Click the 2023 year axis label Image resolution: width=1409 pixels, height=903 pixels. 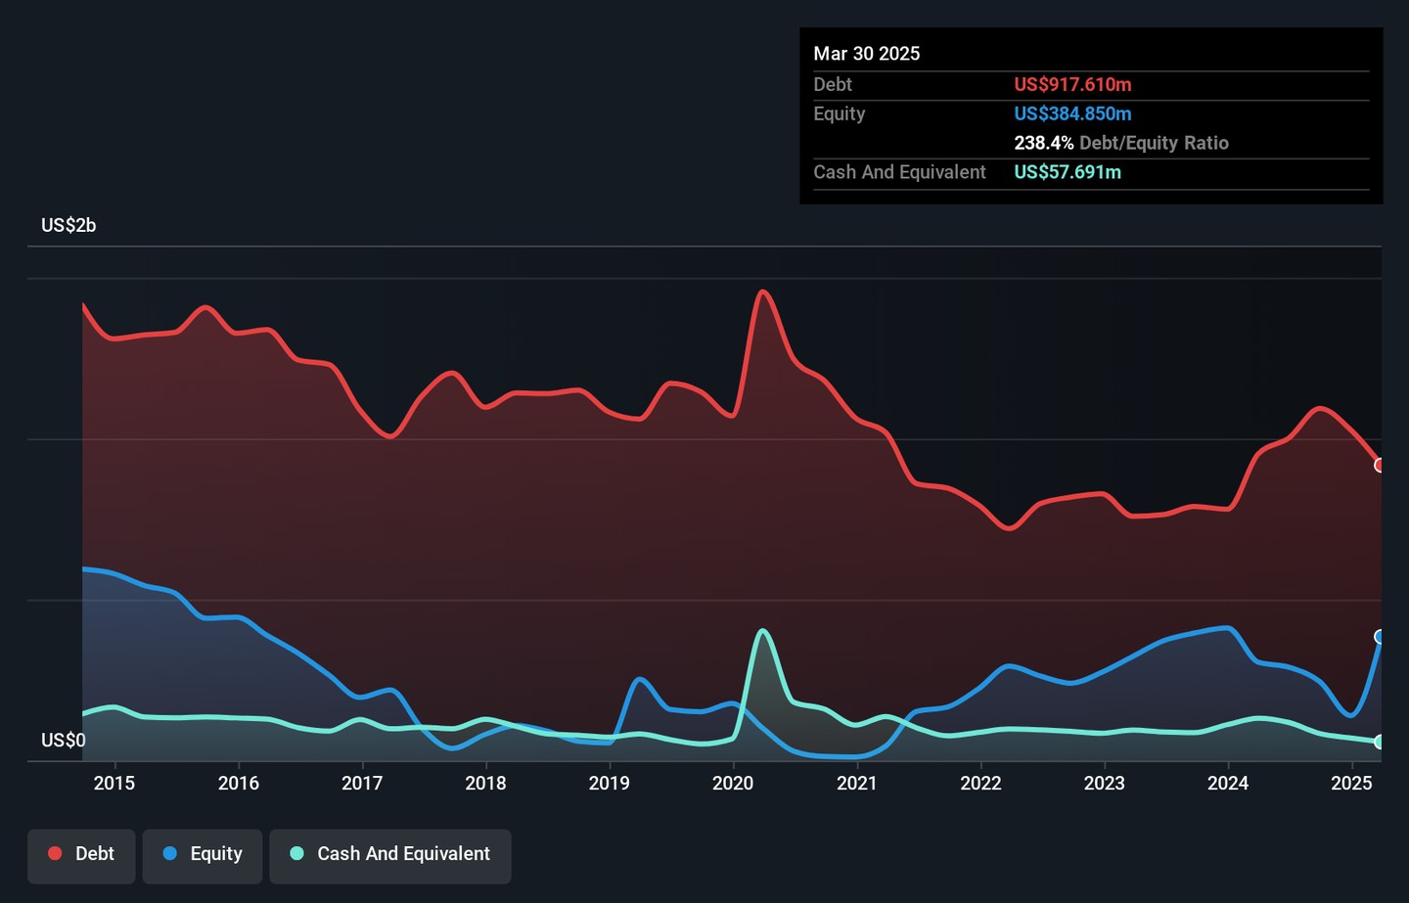click(1104, 783)
